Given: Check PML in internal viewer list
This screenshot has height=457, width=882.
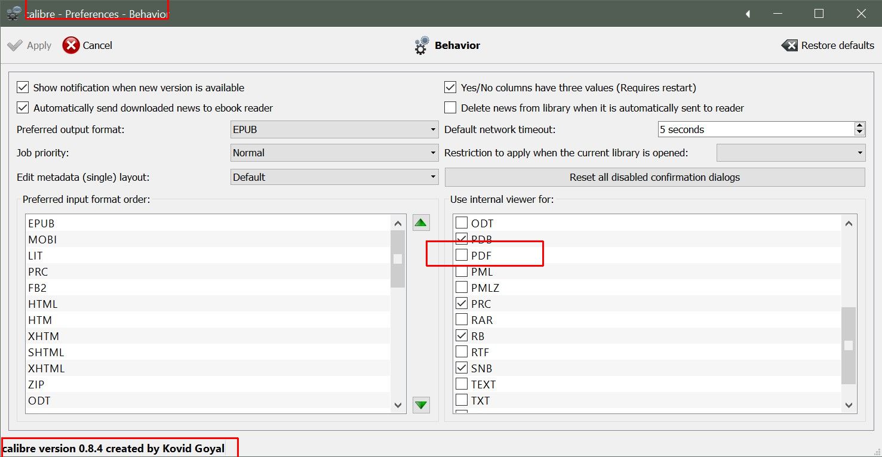Looking at the screenshot, I should point(462,271).
